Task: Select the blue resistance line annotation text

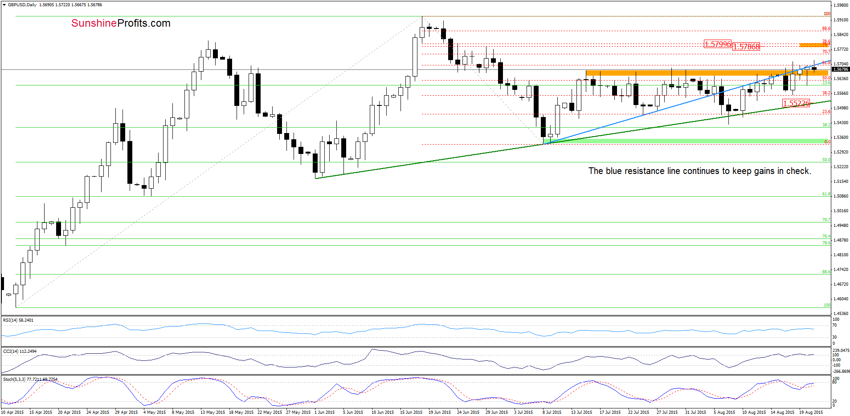Action: tap(699, 171)
